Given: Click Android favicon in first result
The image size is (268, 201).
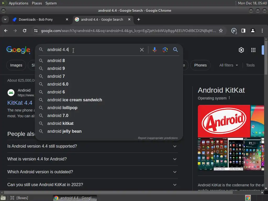Looking at the screenshot, I should [x=11, y=93].
